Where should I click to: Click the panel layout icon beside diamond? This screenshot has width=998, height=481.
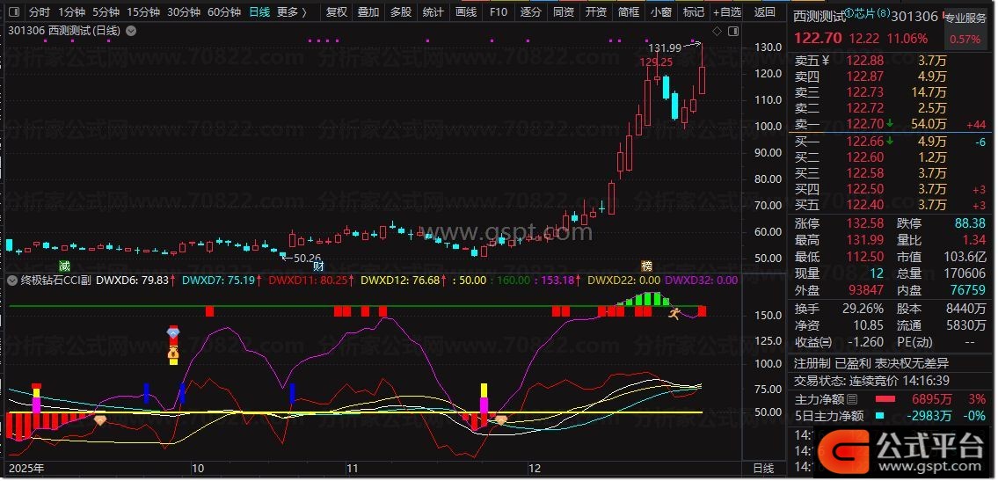pos(732,31)
